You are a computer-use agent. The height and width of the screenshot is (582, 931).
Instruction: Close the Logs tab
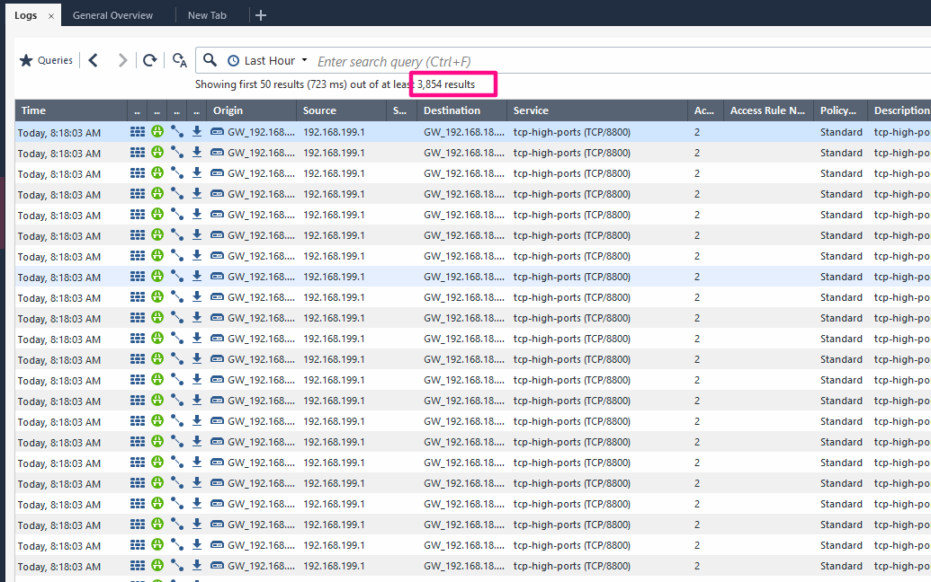pyautogui.click(x=50, y=16)
